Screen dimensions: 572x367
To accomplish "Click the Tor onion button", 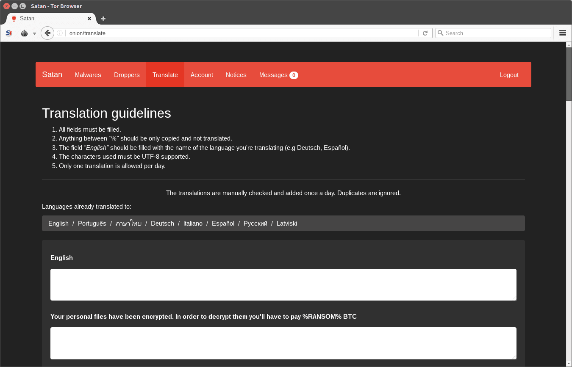I will click(x=24, y=33).
